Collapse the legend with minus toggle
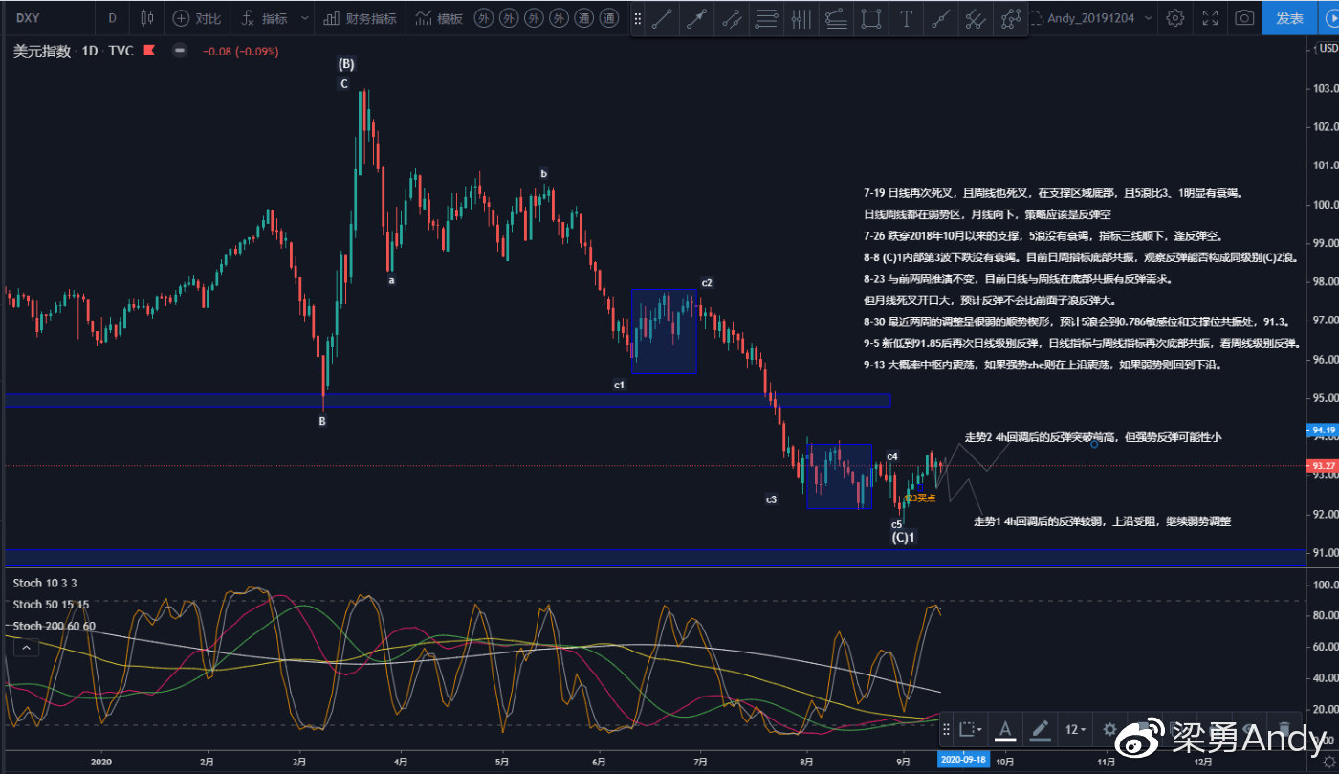The image size is (1339, 774). click(x=180, y=52)
